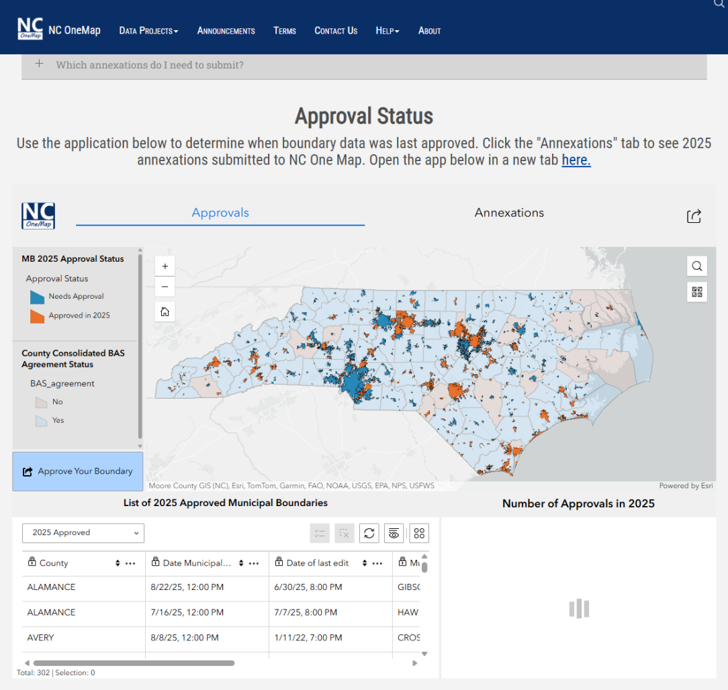
Task: Open the Data Projects menu
Action: pyautogui.click(x=148, y=31)
